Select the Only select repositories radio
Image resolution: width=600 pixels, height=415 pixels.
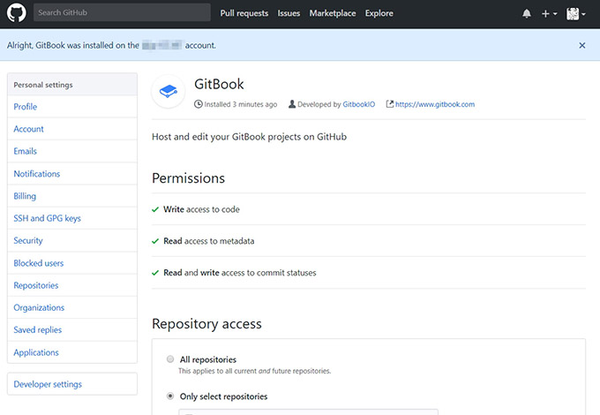click(x=170, y=396)
